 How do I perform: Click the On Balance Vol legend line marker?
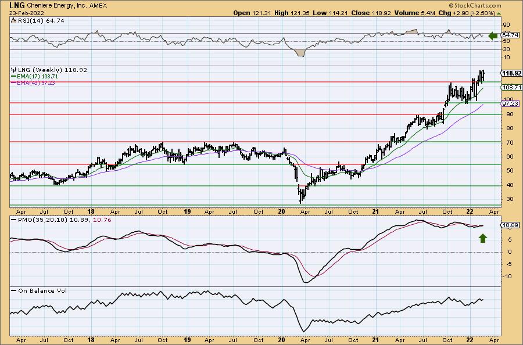tap(14, 290)
